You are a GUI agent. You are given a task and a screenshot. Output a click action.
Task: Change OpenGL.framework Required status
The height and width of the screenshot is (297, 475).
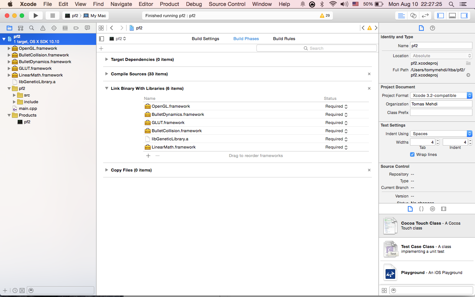click(x=336, y=106)
